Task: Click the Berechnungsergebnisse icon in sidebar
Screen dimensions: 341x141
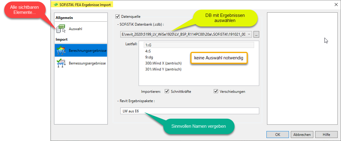Action: 61,51
